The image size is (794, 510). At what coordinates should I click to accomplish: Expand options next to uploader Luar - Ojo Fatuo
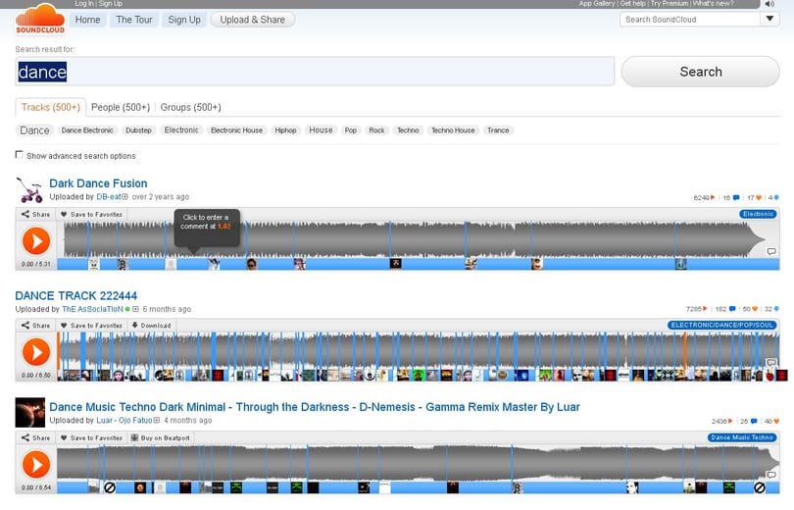pos(157,421)
